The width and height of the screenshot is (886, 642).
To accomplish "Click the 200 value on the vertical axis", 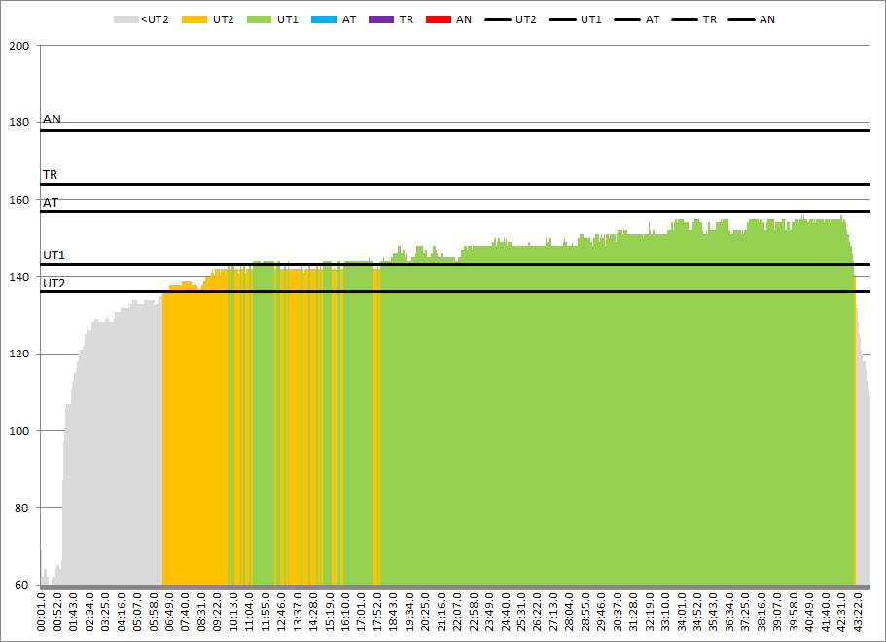I will click(x=20, y=46).
